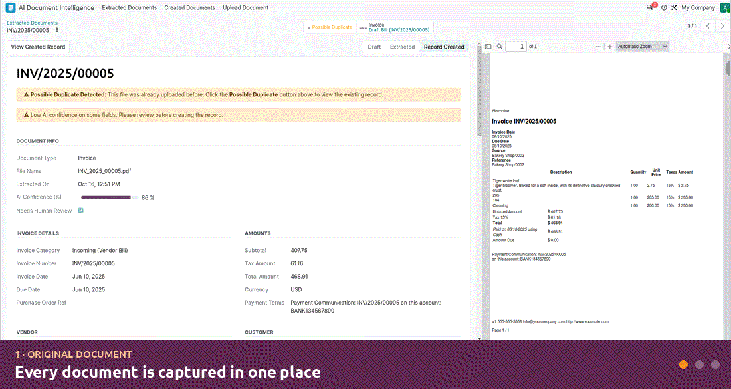The image size is (731, 389).
Task: Click the first active carousel dot
Action: click(683, 365)
